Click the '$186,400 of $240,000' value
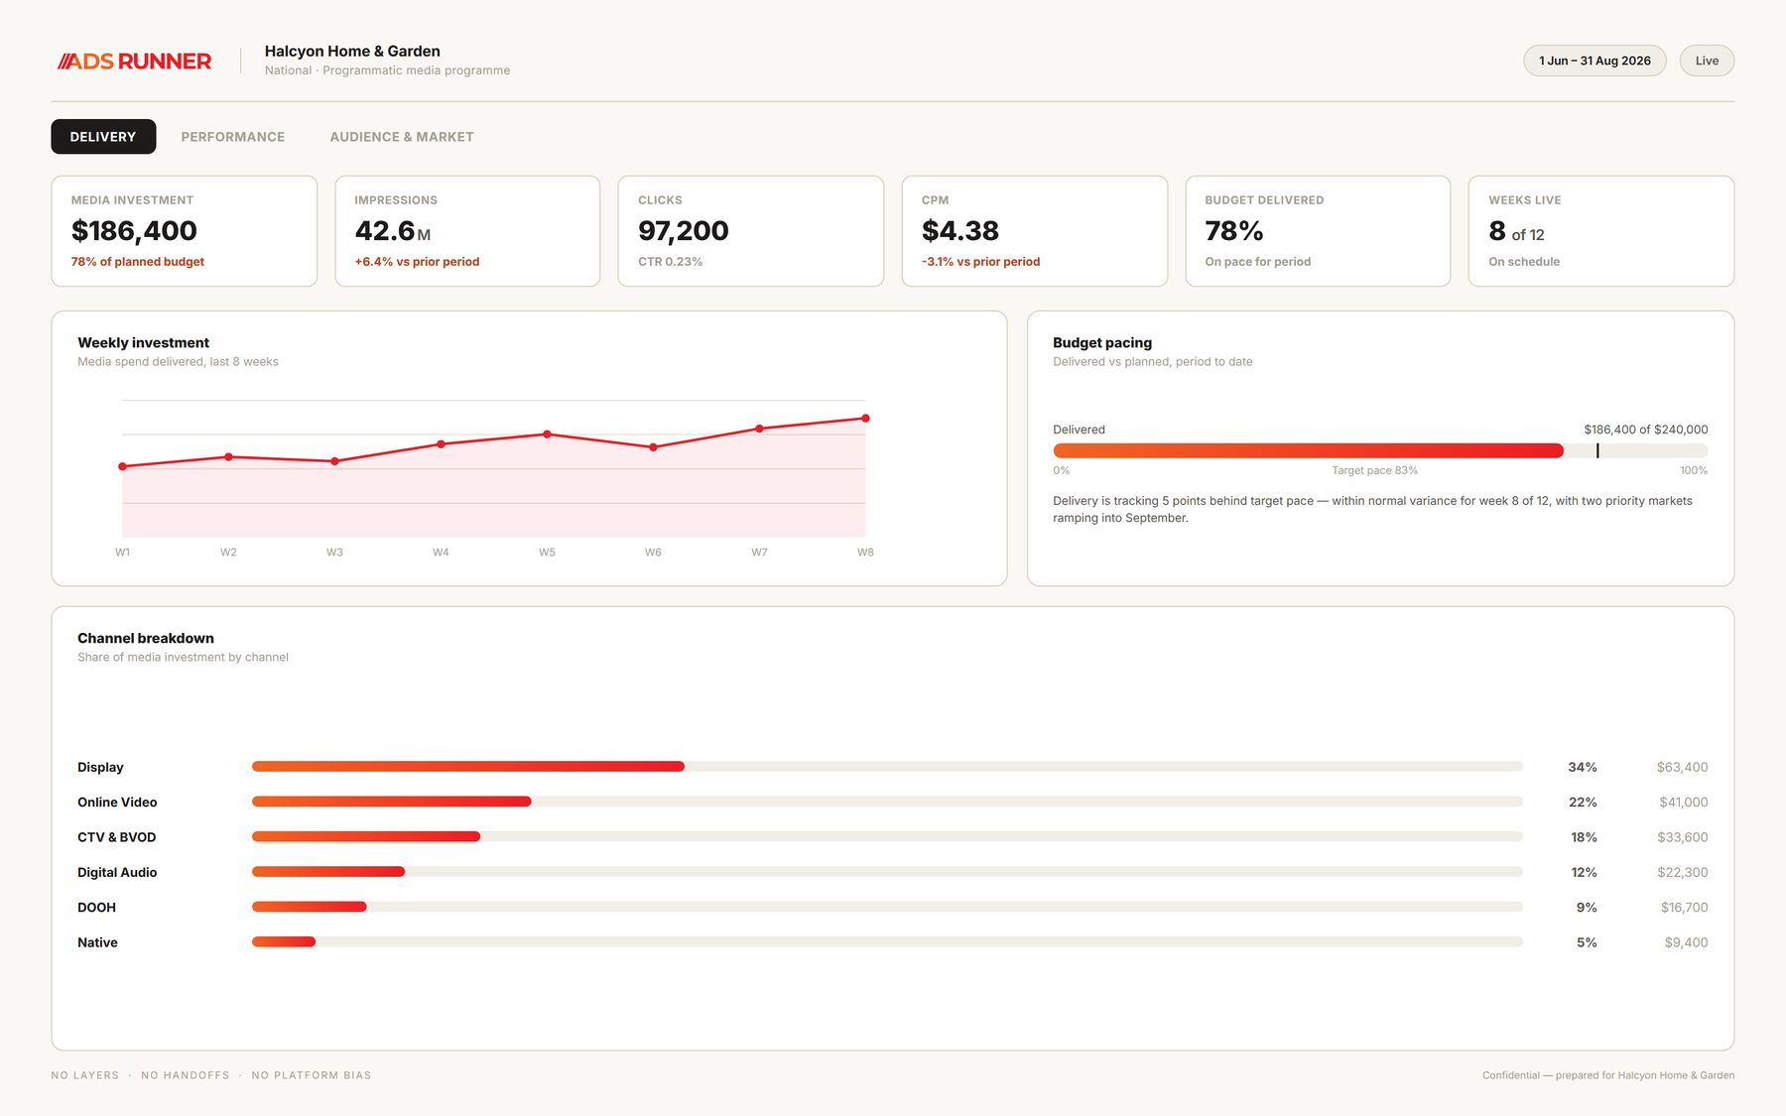 point(1646,430)
